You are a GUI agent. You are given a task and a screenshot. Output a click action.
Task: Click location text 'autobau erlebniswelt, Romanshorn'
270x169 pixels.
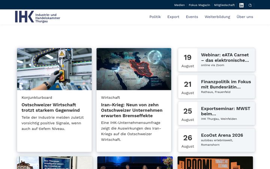(217, 142)
